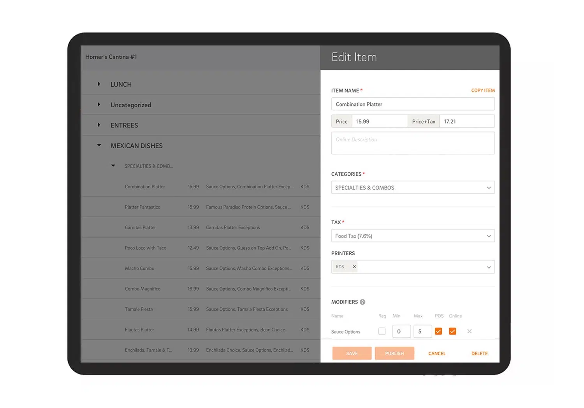Screen dimensions: 584x408
Task: Toggle Sauce Options Req checkbox
Action: point(382,331)
